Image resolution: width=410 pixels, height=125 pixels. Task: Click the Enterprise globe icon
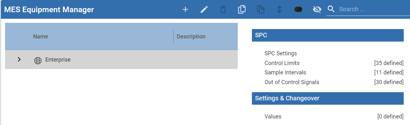click(x=38, y=60)
